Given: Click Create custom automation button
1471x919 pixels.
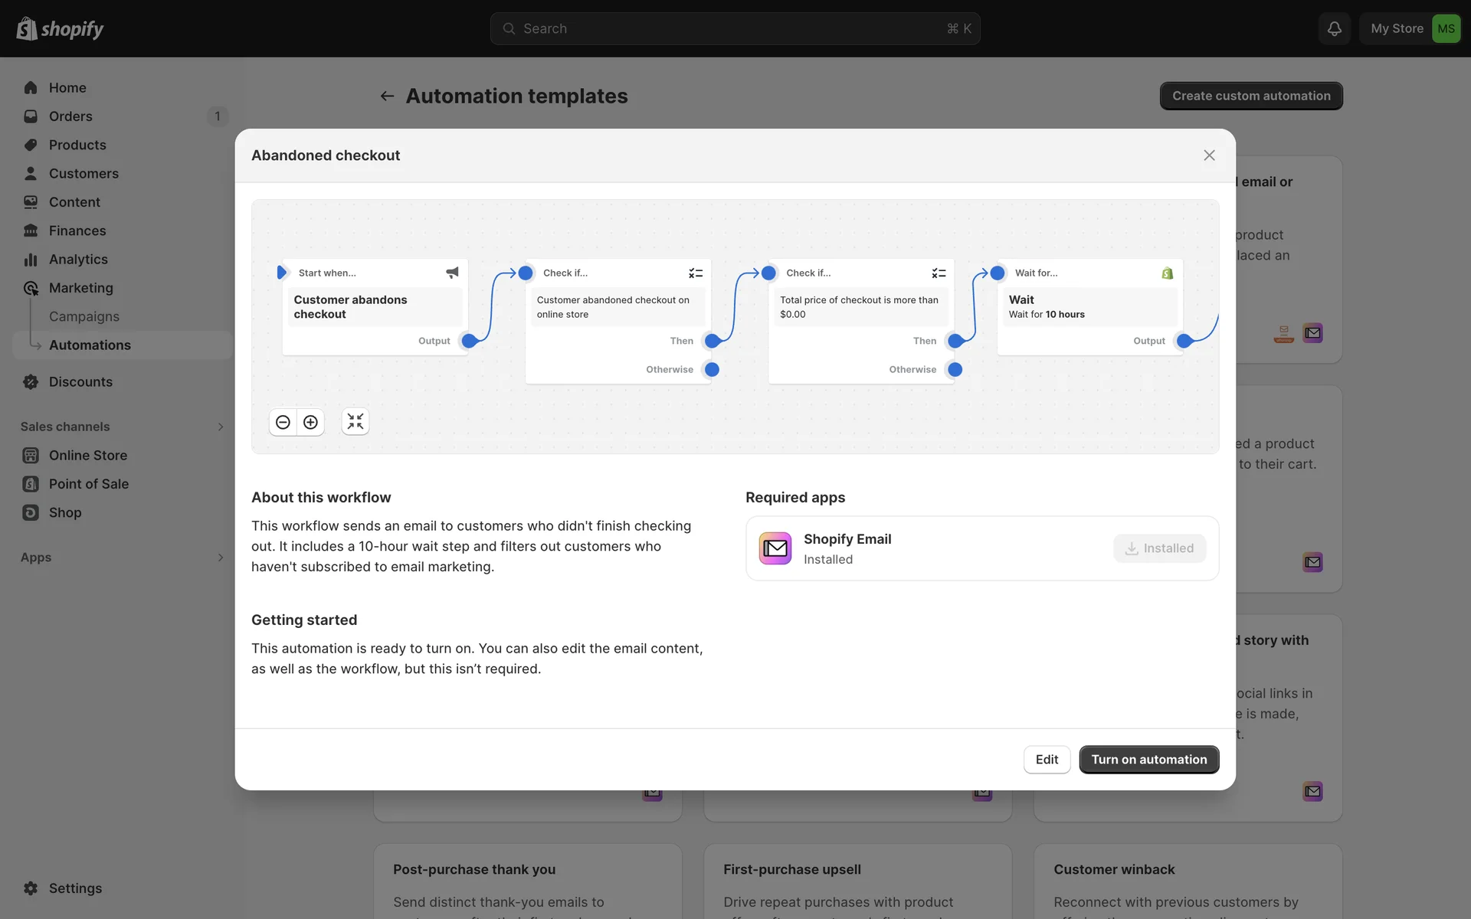Looking at the screenshot, I should (1250, 96).
